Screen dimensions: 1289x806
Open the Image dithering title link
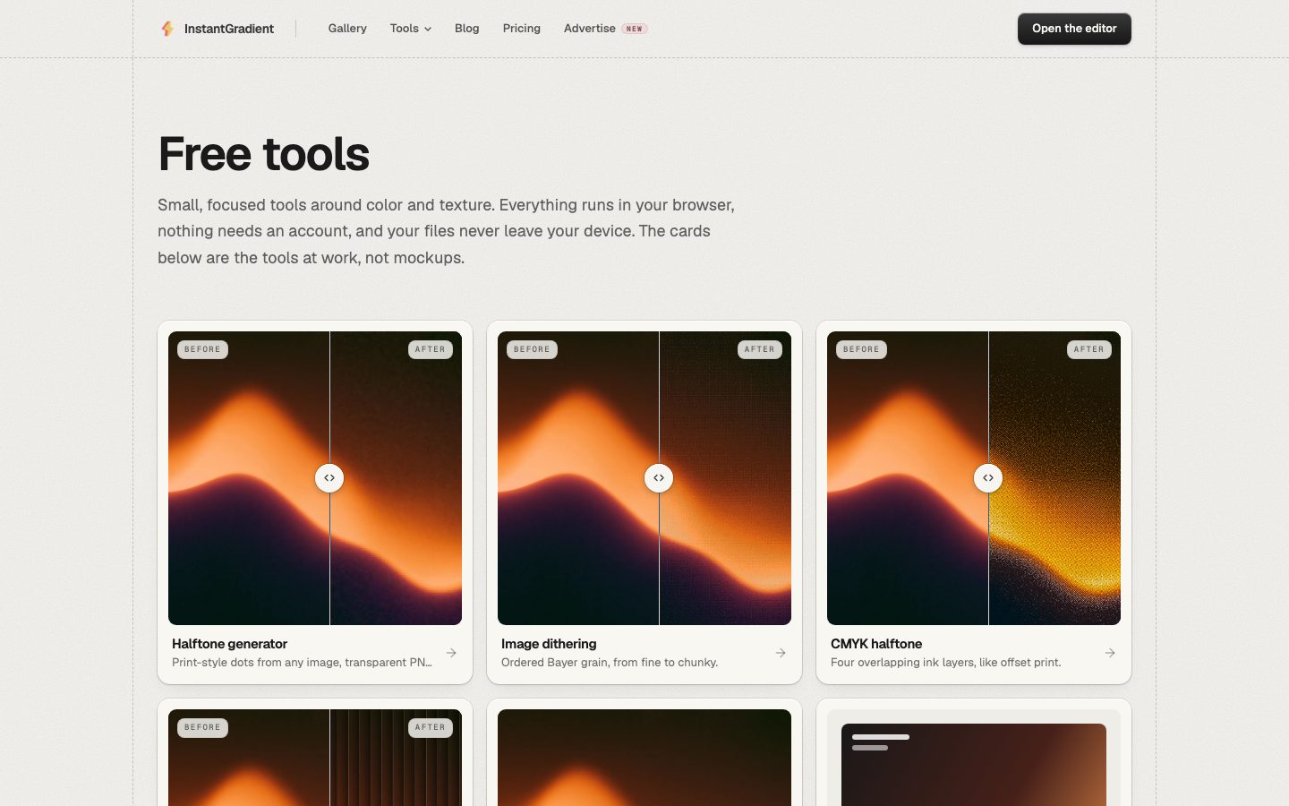[x=549, y=644]
